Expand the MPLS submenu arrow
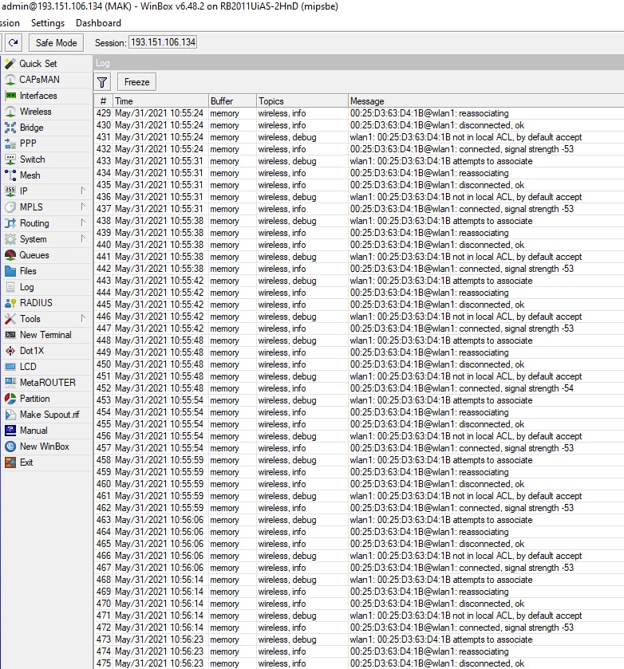 point(83,207)
